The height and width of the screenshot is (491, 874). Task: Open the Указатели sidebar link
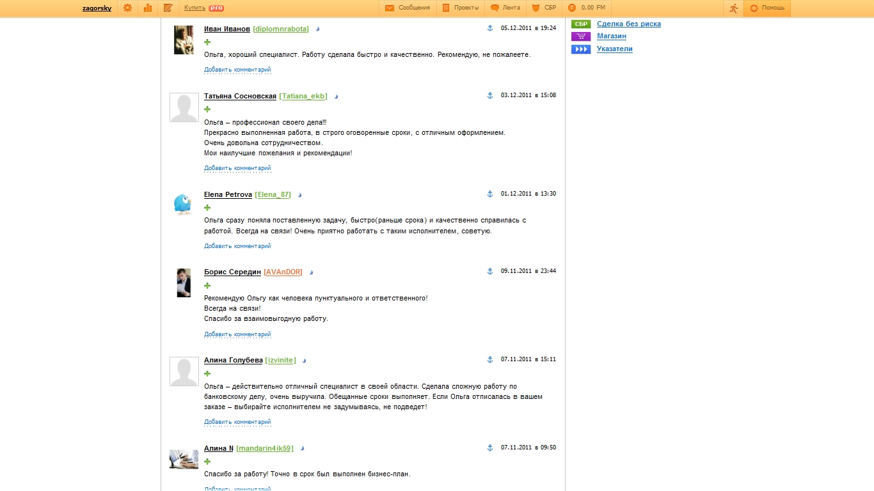pyautogui.click(x=615, y=49)
